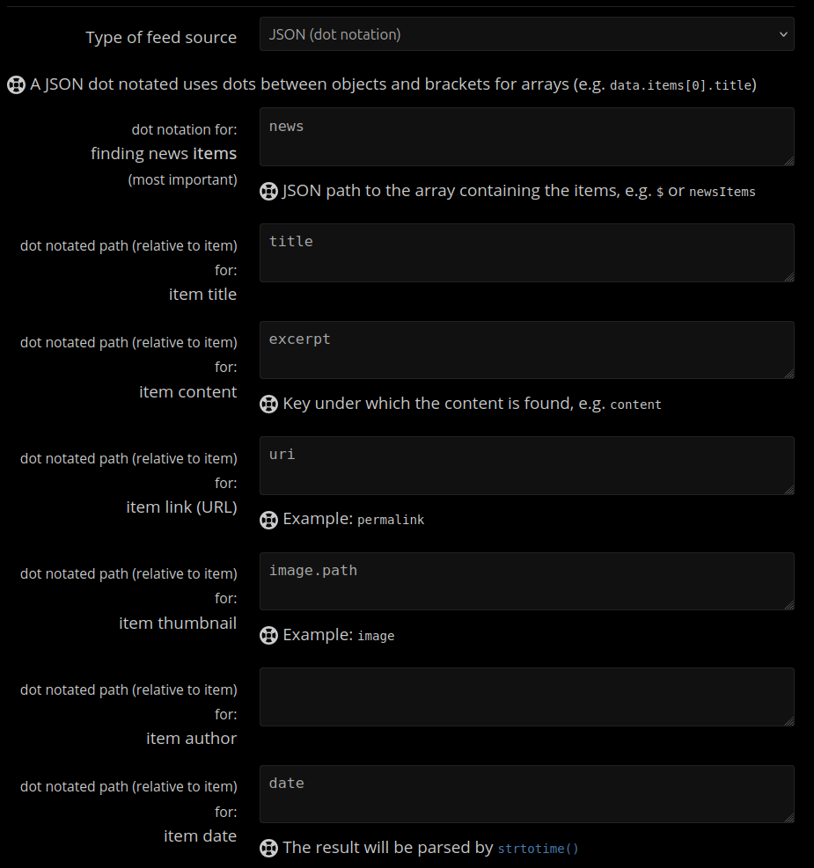Focus the item thumbnail field containing image.path
The height and width of the screenshot is (868, 814).
tap(526, 581)
